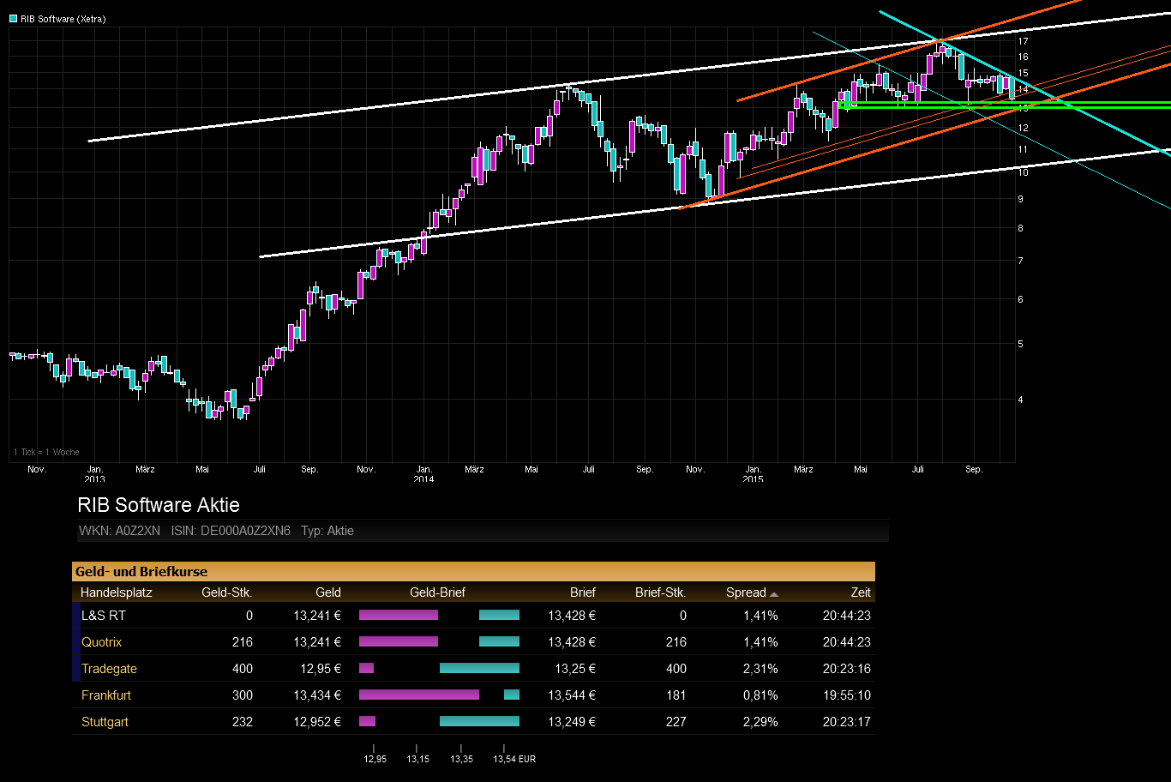Open the Tradegate exchange link
This screenshot has width=1171, height=782.
pyautogui.click(x=109, y=669)
